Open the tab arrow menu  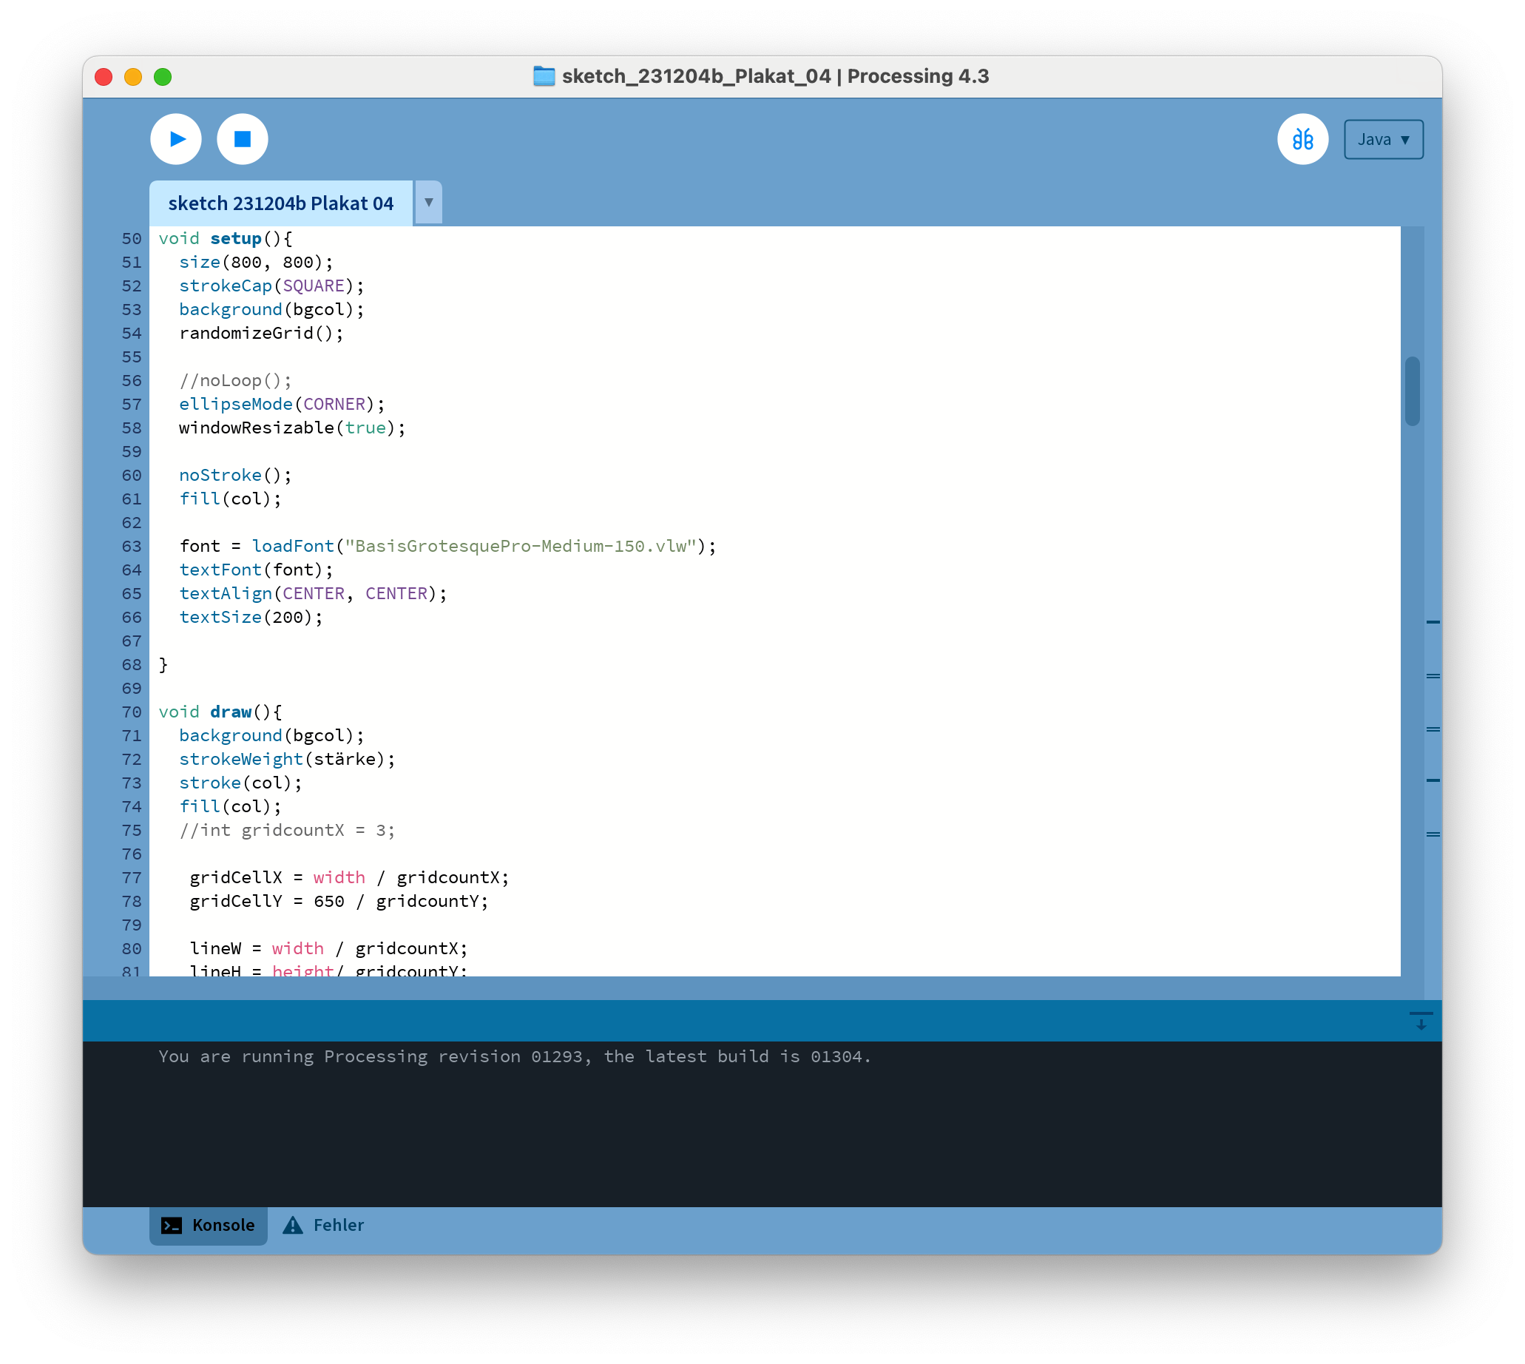429,203
